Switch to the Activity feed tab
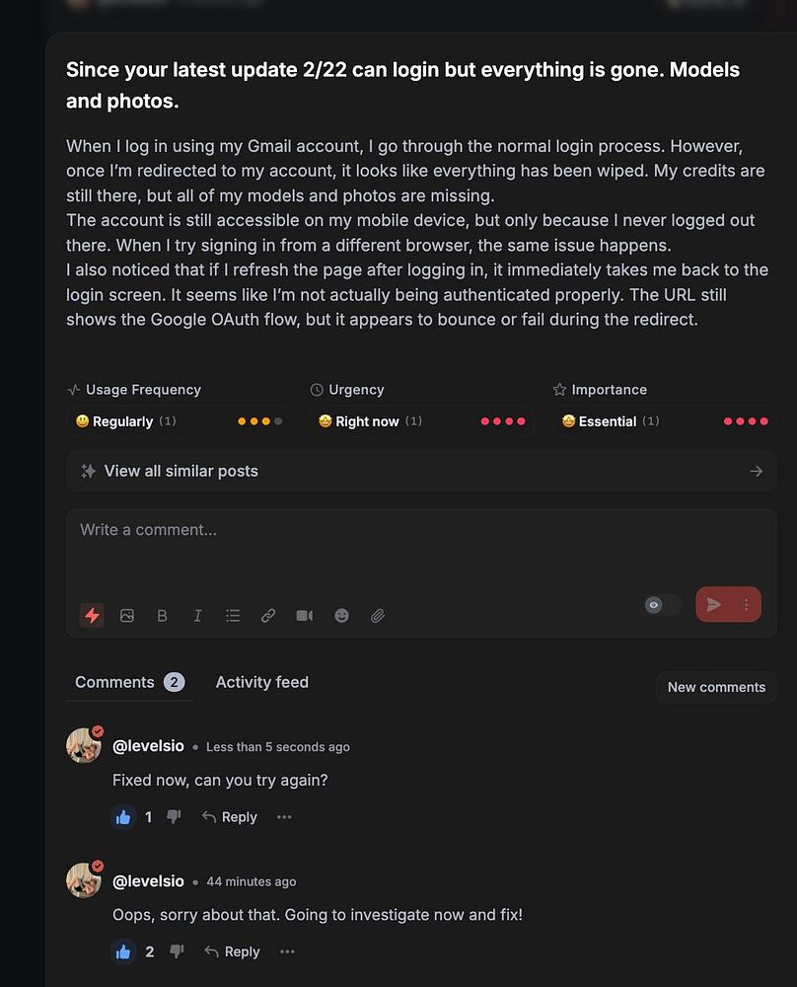Image resolution: width=797 pixels, height=987 pixels. (x=261, y=682)
